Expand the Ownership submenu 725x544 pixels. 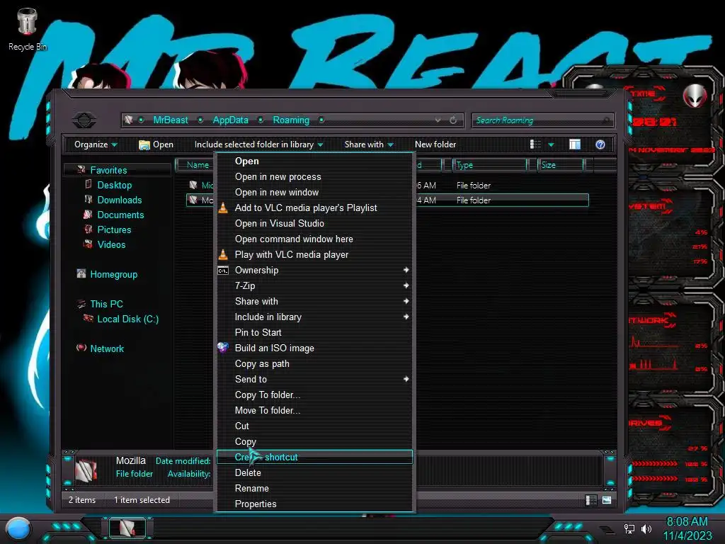coord(406,270)
